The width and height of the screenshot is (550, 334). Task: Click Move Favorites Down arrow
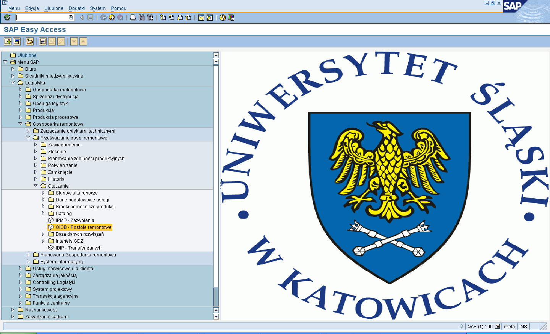point(74,41)
